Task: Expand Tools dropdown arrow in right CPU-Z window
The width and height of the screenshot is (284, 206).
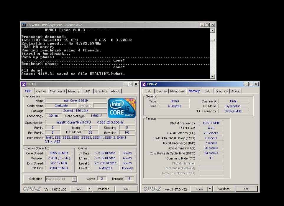Action: click(210, 189)
